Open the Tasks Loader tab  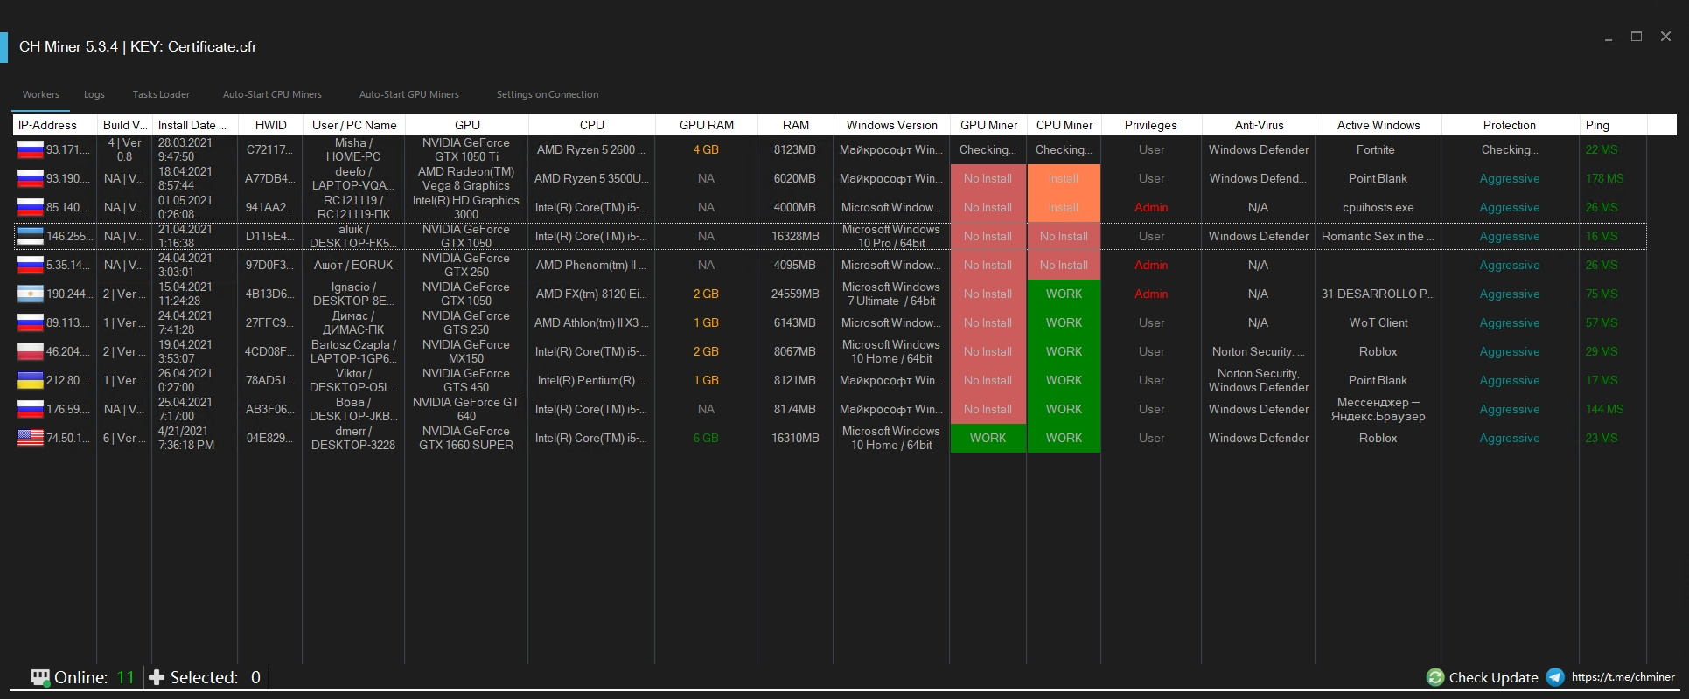(x=161, y=94)
